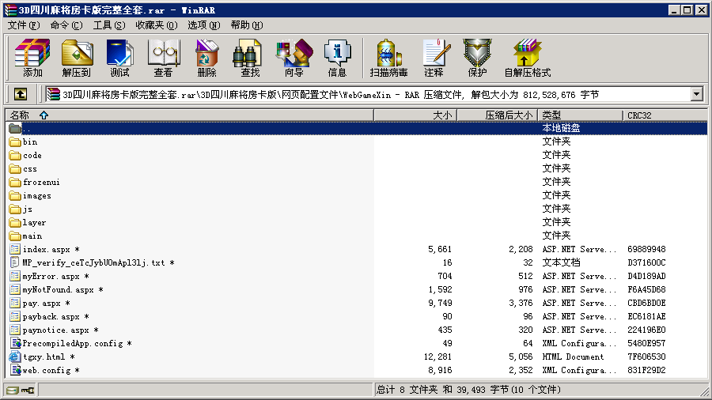Go up one folder level button

point(21,95)
